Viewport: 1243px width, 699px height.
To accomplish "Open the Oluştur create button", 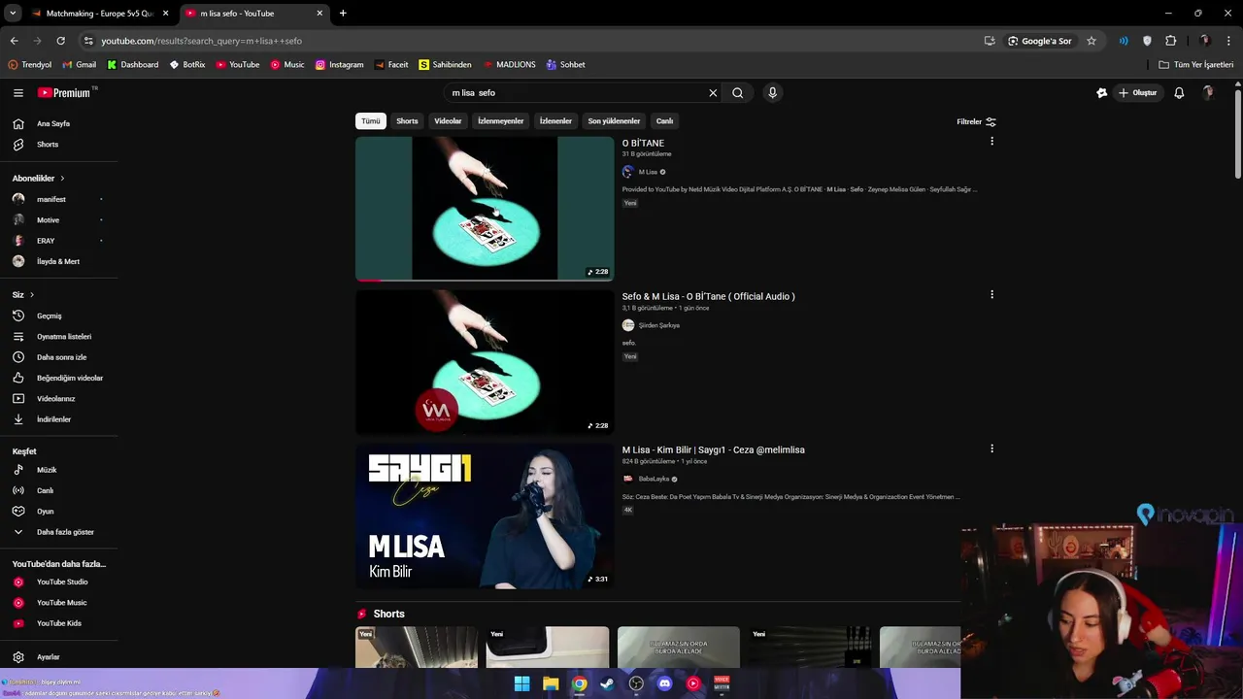I will point(1138,93).
